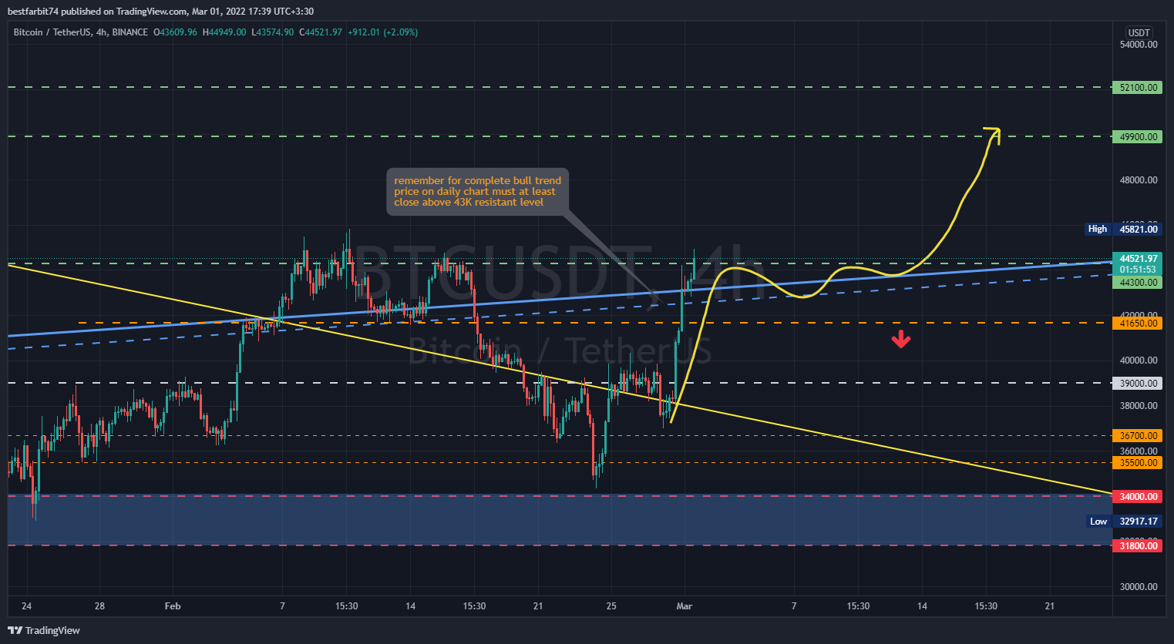Click the 4h interval in the chart legend
Screen dimensions: 1174x644
[102, 32]
